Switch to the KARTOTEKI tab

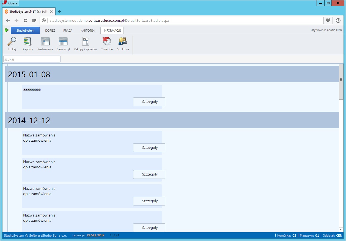[88, 31]
